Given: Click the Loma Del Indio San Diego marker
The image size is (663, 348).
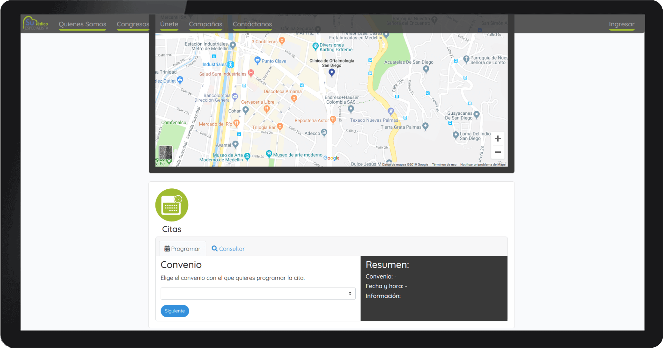Looking at the screenshot, I should pyautogui.click(x=455, y=135).
